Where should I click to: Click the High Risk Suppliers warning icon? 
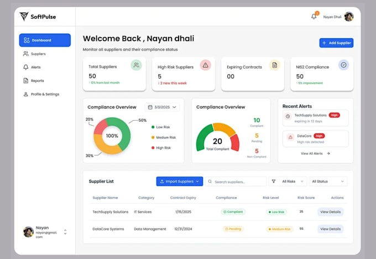206,65
